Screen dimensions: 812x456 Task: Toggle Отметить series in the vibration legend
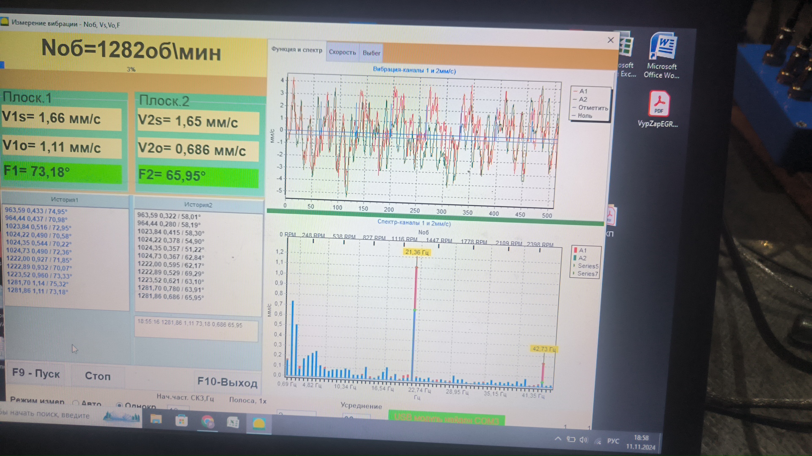(590, 108)
